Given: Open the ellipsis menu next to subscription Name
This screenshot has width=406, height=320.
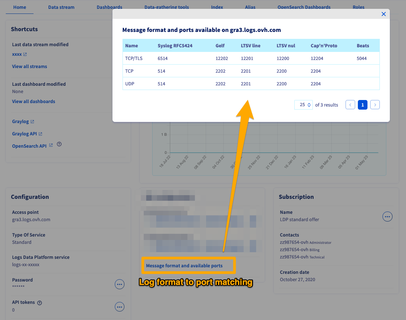Looking at the screenshot, I should [387, 216].
